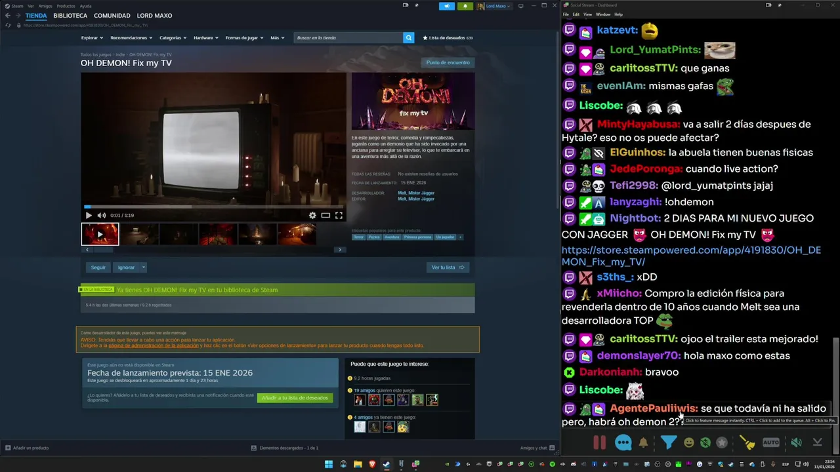
Task: Mute the trailer volume speaker icon
Action: [x=102, y=215]
